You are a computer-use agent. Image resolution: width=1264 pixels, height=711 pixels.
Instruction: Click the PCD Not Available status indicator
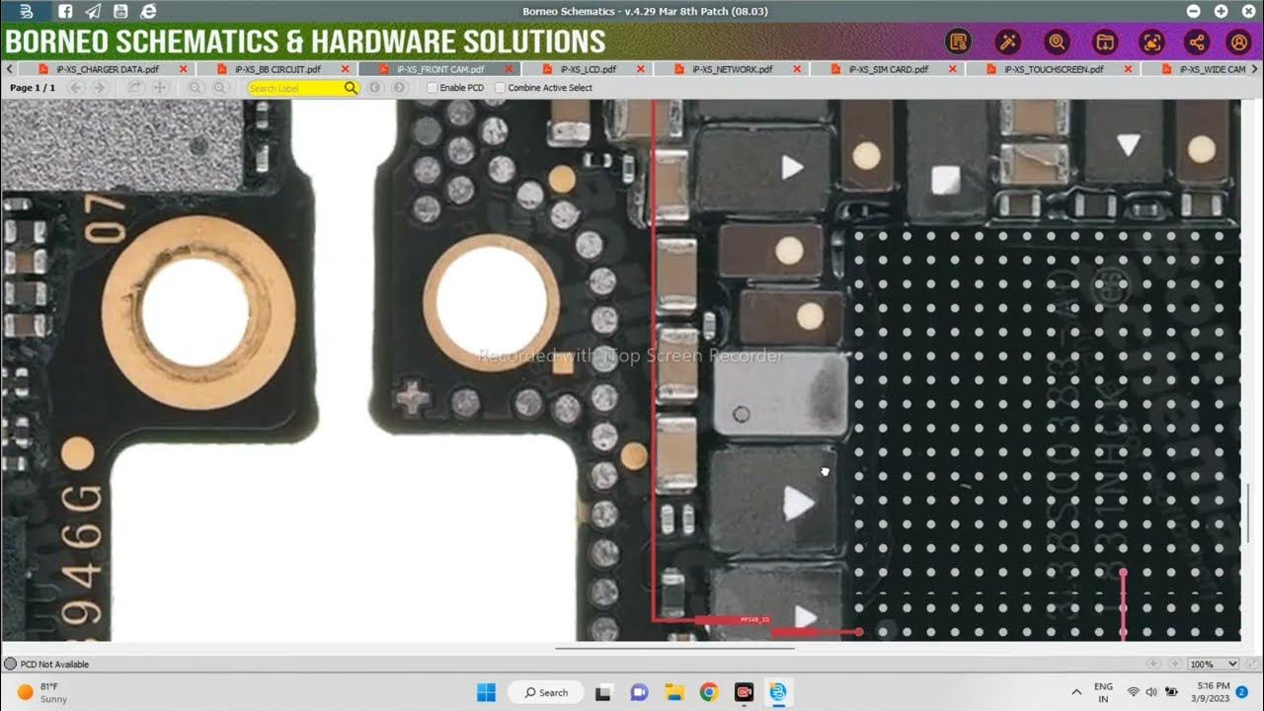click(46, 665)
